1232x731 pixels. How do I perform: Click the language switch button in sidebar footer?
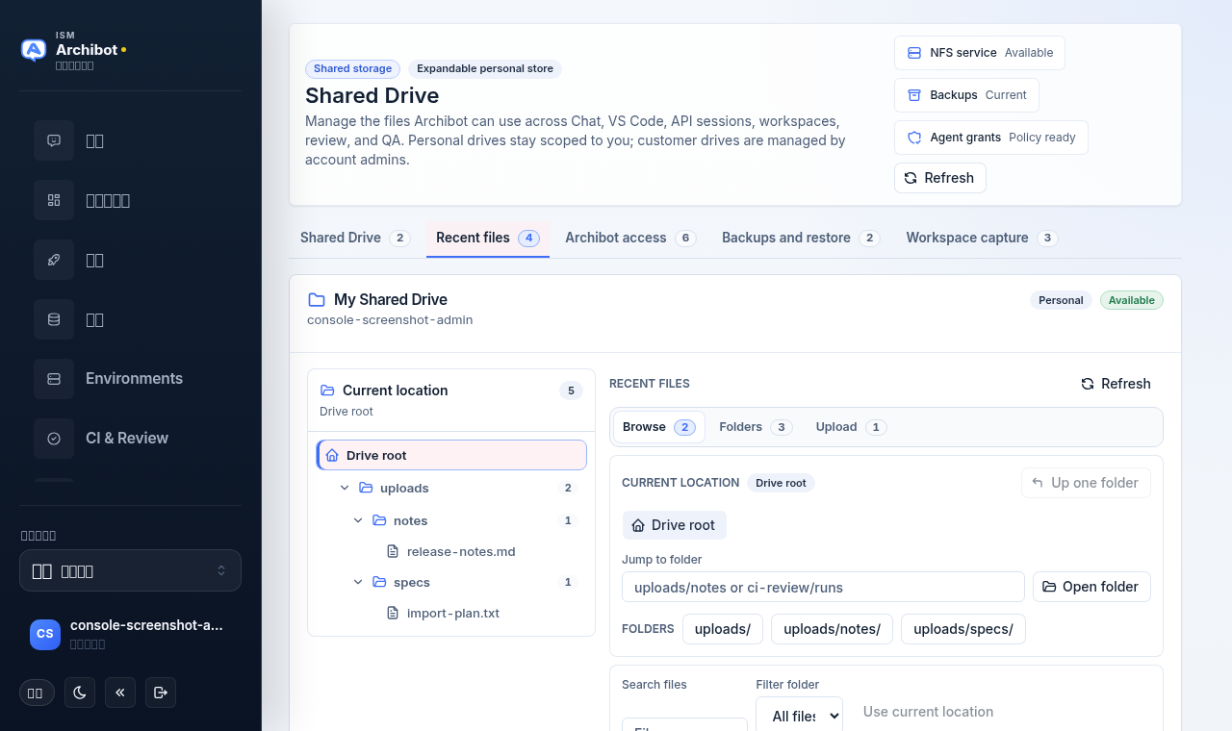[37, 693]
